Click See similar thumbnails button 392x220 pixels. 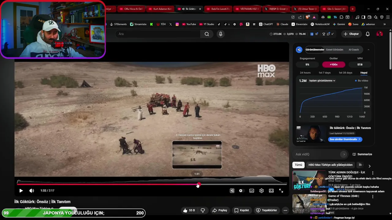click(345, 139)
